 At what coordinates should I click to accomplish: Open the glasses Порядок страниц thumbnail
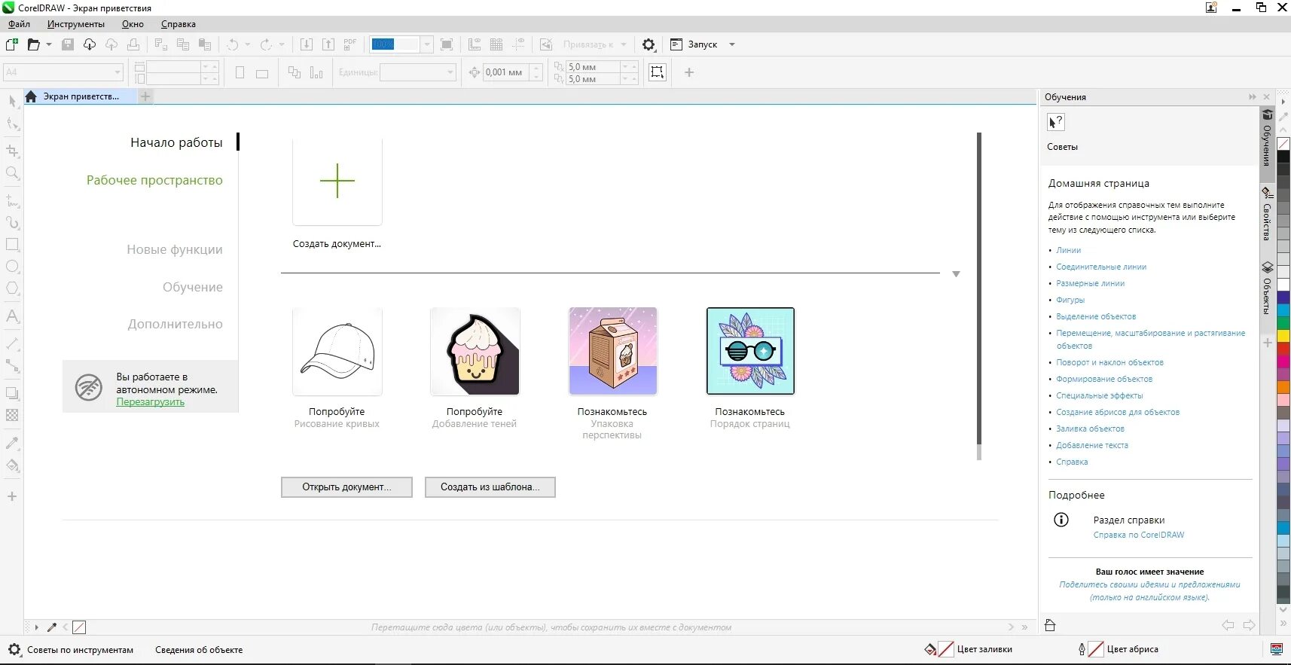click(x=750, y=351)
